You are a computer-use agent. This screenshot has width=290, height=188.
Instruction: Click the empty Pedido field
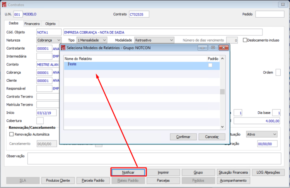[270, 14]
